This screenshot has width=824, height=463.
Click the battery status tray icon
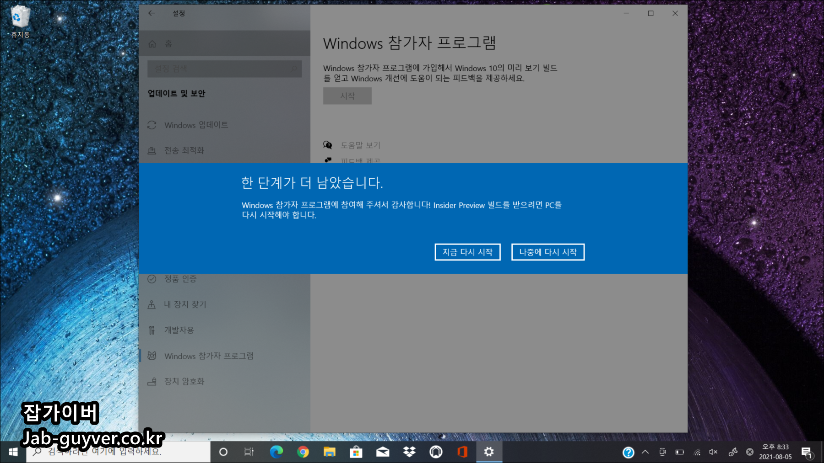(680, 452)
